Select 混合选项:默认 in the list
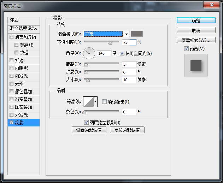The height and width of the screenshot is (183, 223). tap(24, 29)
